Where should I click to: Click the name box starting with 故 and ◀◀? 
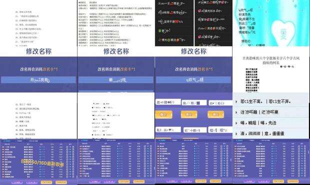[x=168, y=102]
